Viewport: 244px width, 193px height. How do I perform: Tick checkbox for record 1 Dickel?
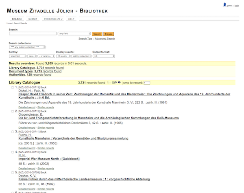pos(11,88)
